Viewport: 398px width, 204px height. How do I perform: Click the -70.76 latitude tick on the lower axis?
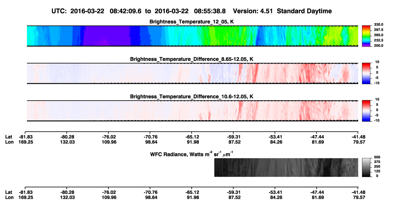tap(150, 192)
